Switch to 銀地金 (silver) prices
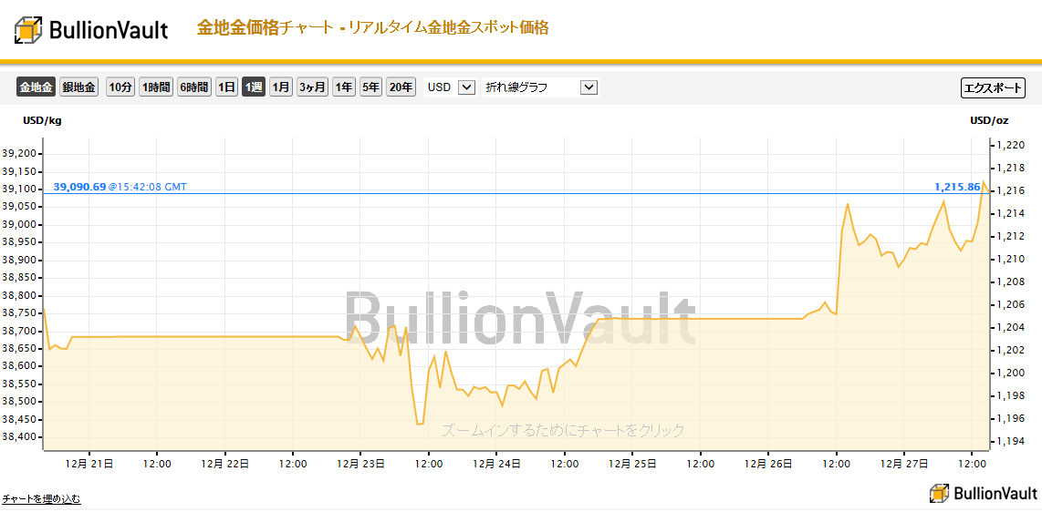Viewport: 1042px width, 512px height. (78, 87)
